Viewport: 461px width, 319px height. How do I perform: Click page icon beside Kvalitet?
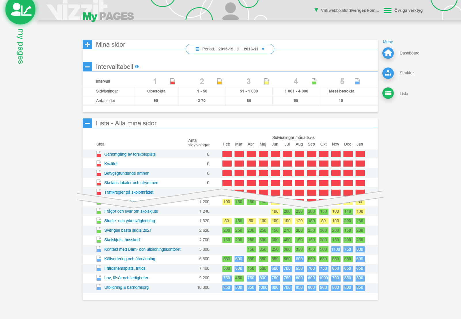[x=99, y=163]
